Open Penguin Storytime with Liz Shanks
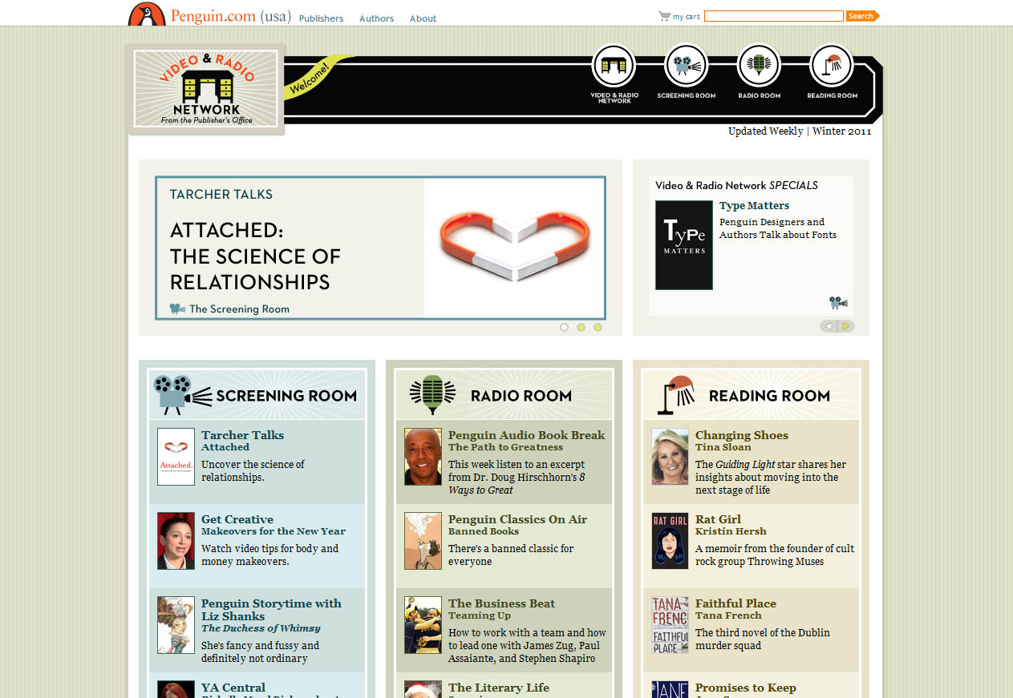Screen dimensions: 1013x698 [271, 610]
